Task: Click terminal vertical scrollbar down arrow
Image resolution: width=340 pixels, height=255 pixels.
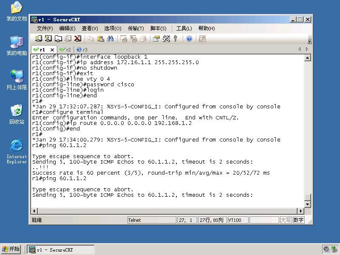Action: pyautogui.click(x=307, y=204)
